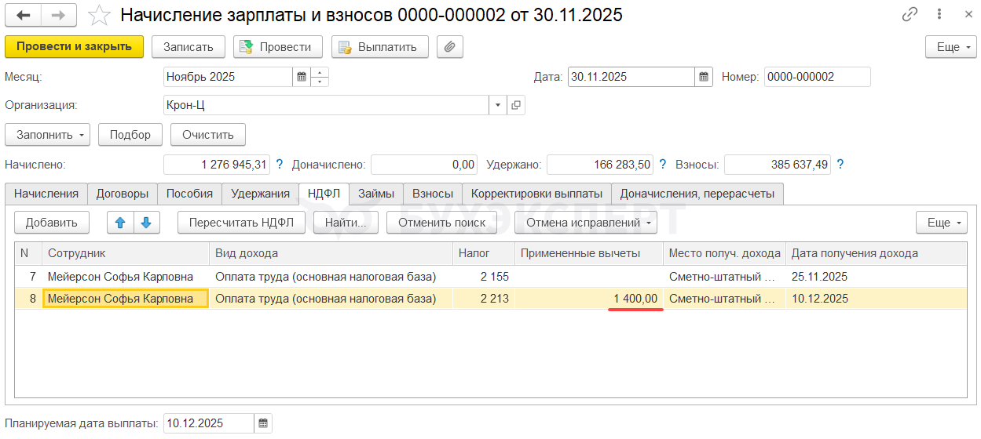Open Выплатить payment action
The height and width of the screenshot is (439, 981).
pyautogui.click(x=379, y=46)
